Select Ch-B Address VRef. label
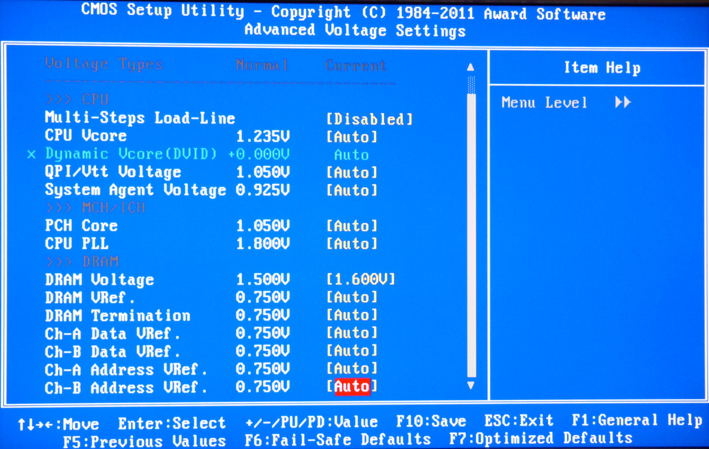The width and height of the screenshot is (709, 449). click(126, 388)
